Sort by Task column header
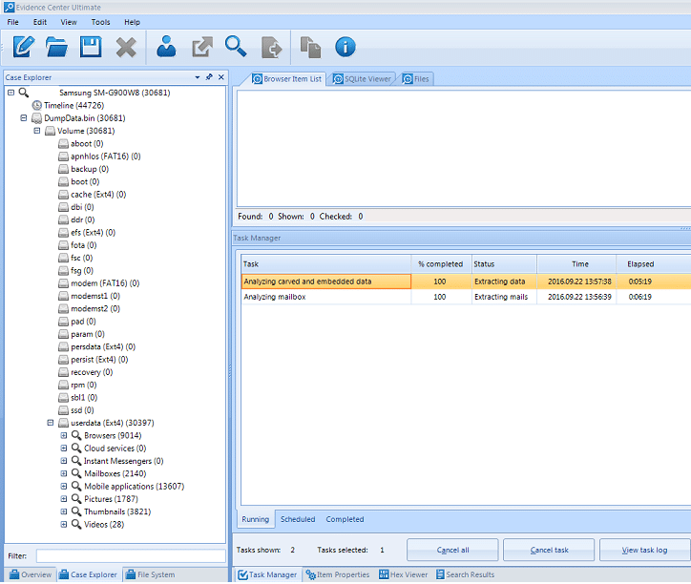 click(x=326, y=264)
